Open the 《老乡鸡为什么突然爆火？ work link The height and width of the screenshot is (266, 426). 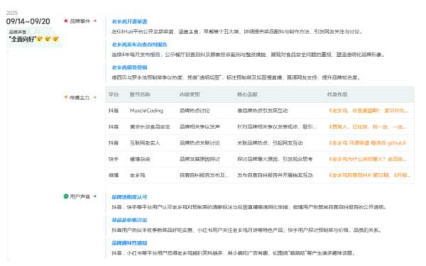[368, 159]
